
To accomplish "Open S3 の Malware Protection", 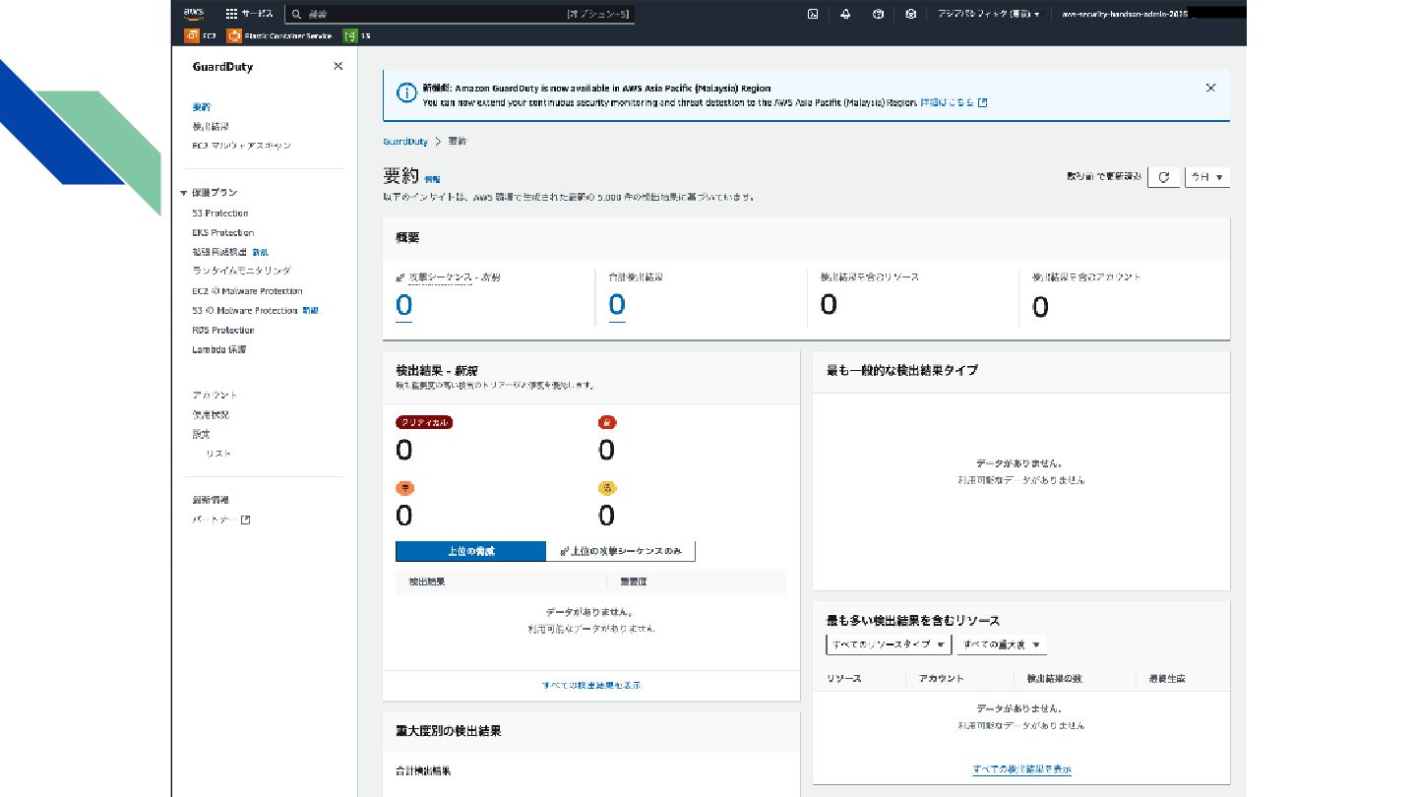I will 245,310.
